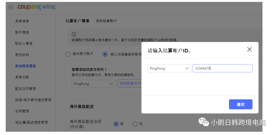Click the Coupang Wing logo
Screen dimensions: 275x135
36,7
